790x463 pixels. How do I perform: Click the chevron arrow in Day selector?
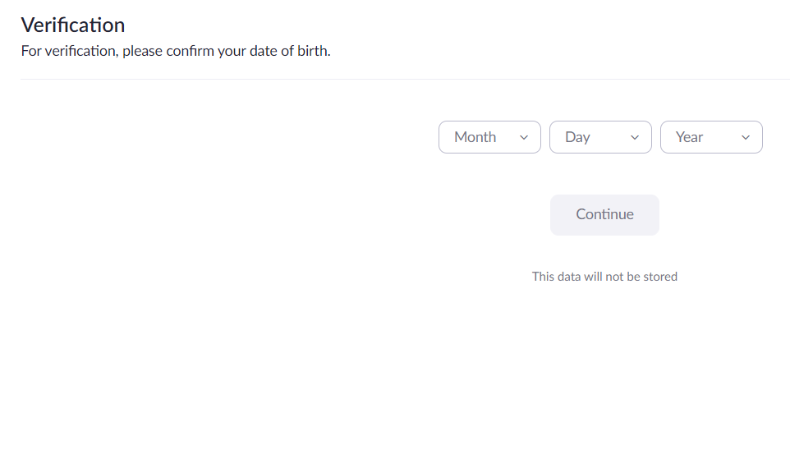coord(635,138)
